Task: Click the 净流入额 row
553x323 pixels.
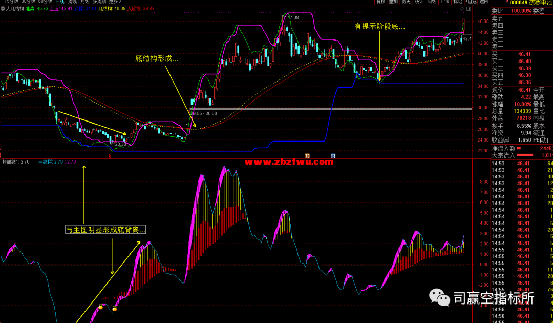Action: [522, 148]
